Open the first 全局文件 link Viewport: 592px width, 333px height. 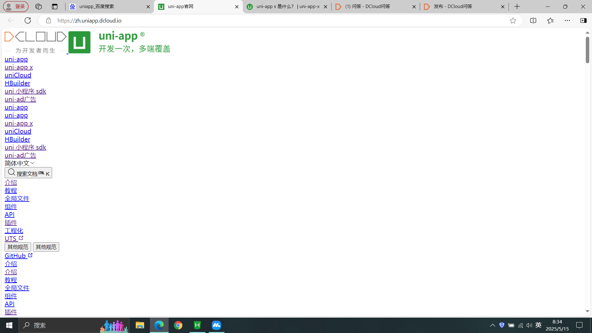pos(17,199)
